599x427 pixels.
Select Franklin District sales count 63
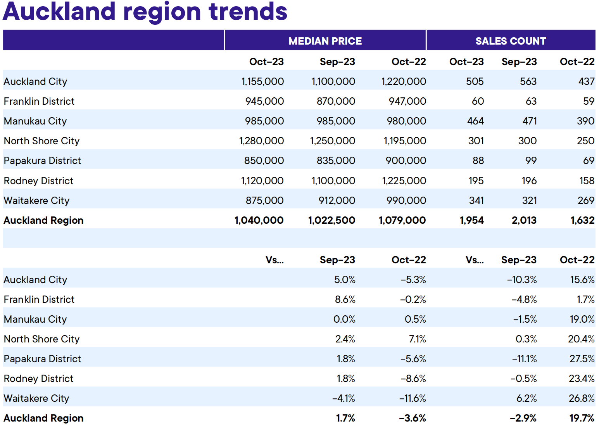[531, 101]
